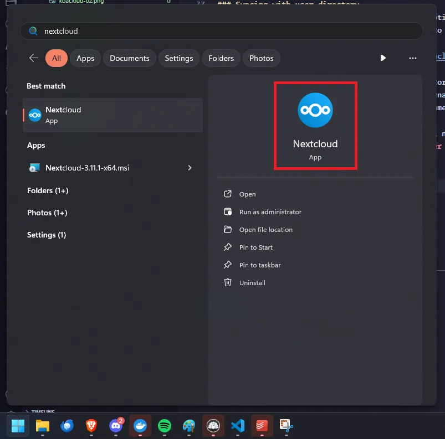Click the Apps section heading

pos(36,145)
